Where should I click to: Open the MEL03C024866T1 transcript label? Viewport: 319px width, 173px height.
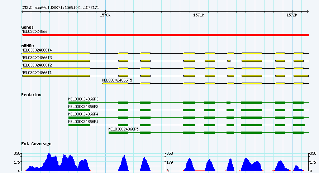tap(37, 73)
